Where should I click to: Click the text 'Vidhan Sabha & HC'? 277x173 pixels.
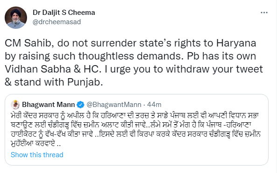point(53,69)
